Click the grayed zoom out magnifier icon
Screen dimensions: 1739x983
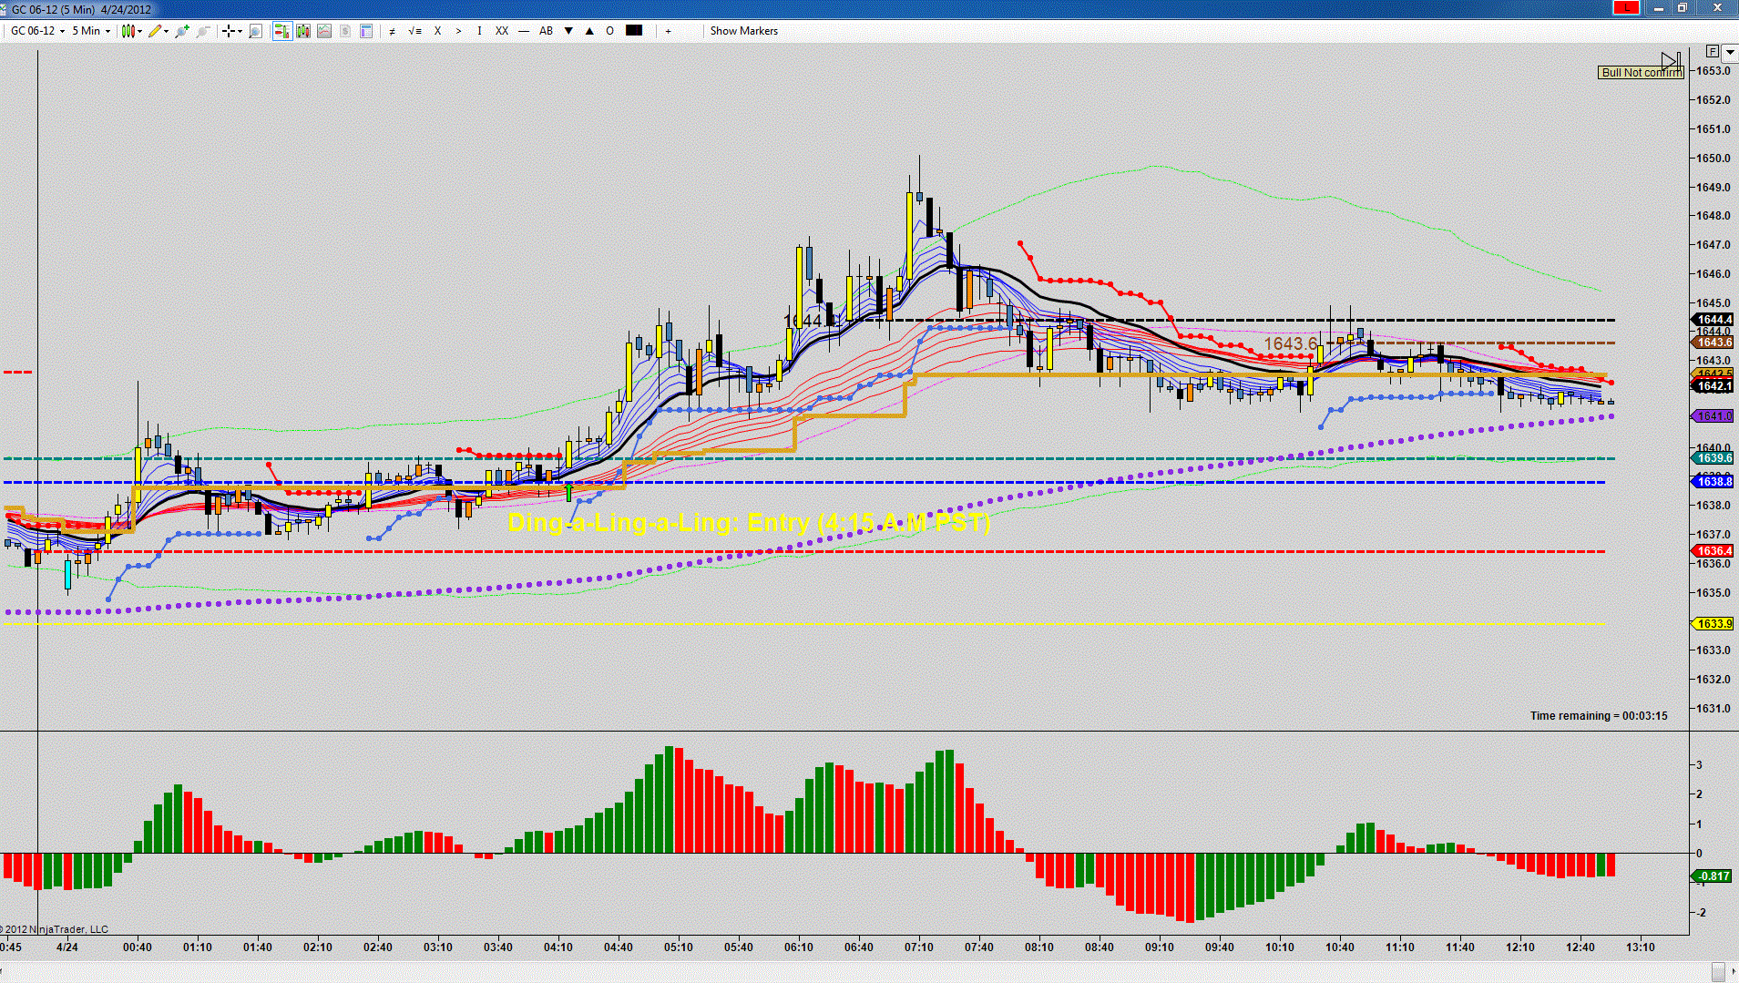[202, 31]
